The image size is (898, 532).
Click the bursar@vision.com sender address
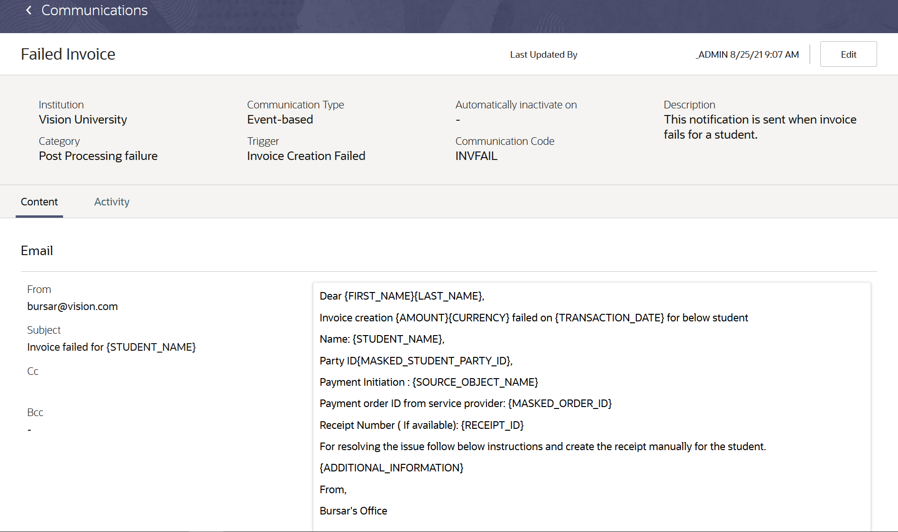coord(73,306)
